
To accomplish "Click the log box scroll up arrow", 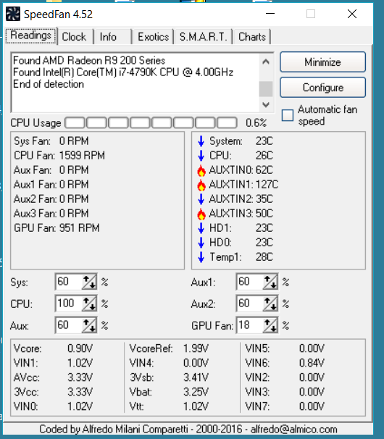I will 266,62.
